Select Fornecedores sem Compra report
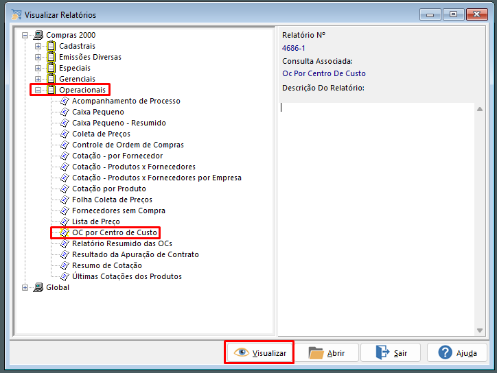The height and width of the screenshot is (373, 497). (119, 210)
